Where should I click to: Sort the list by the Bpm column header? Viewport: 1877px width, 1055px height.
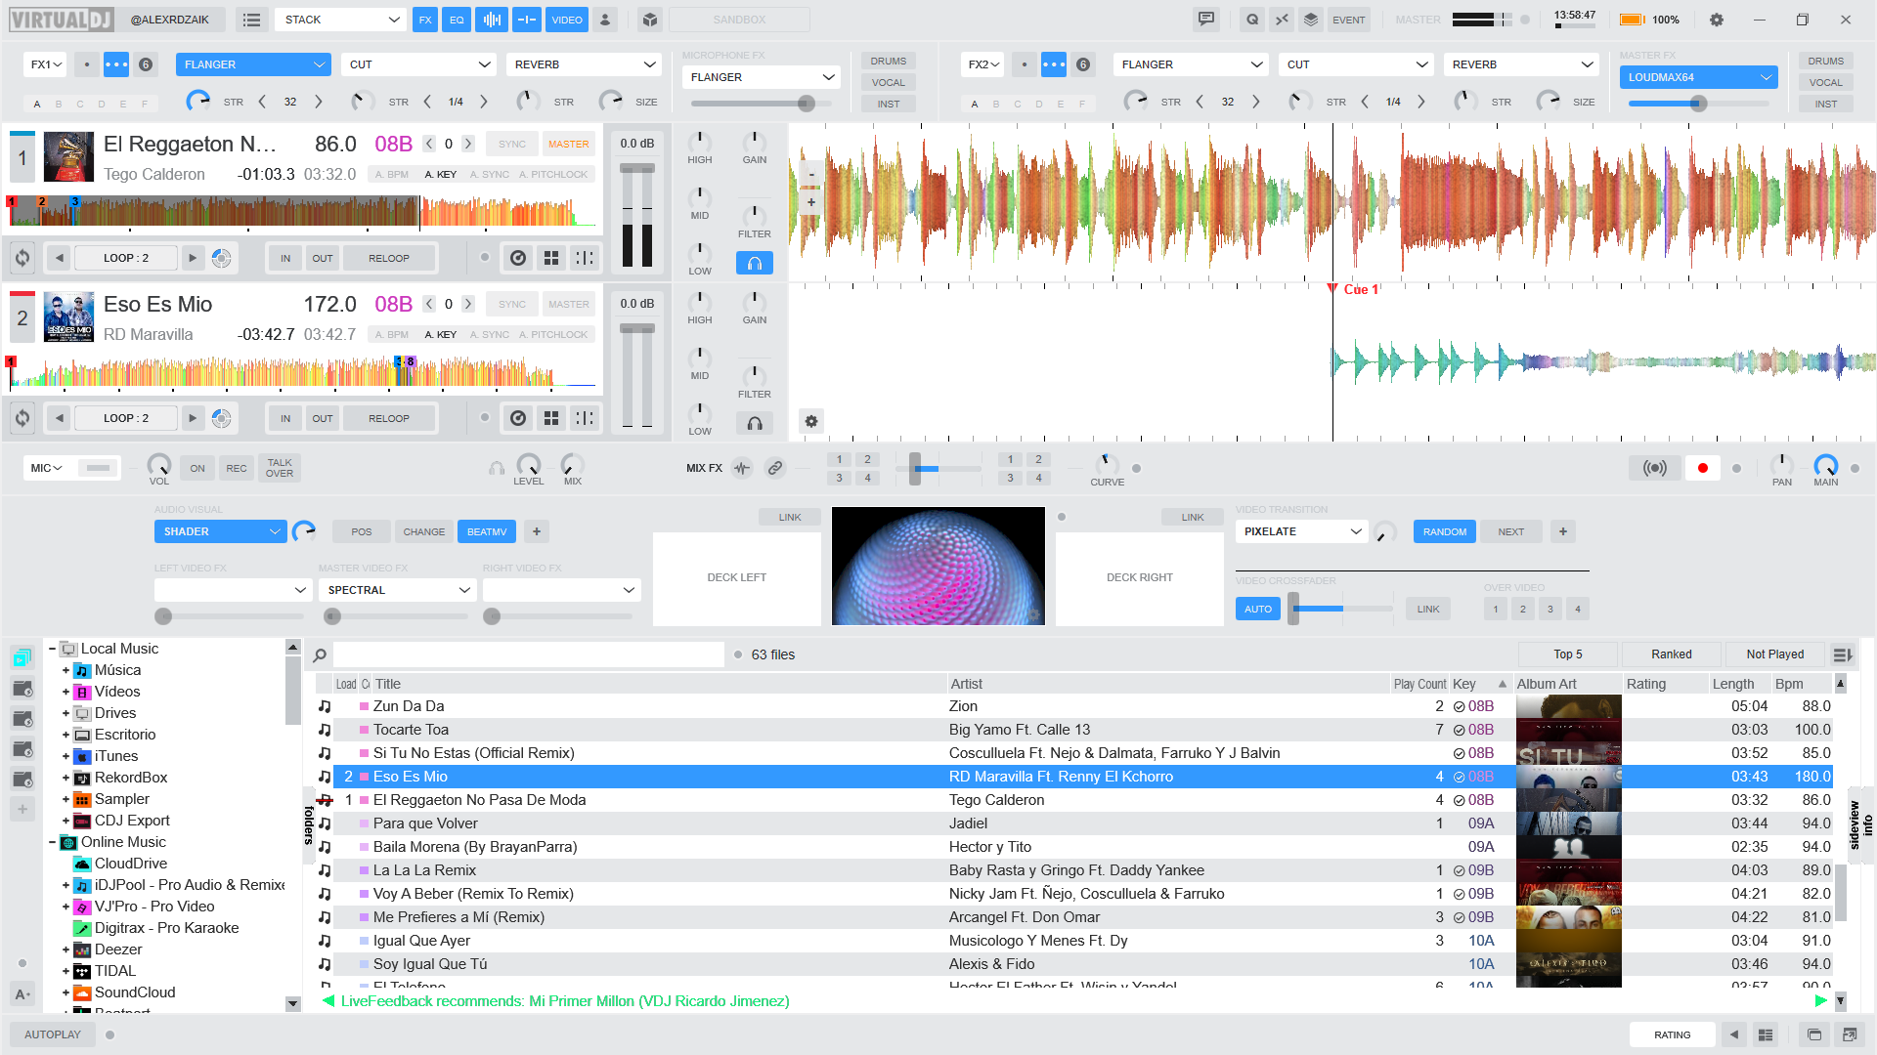(x=1802, y=684)
